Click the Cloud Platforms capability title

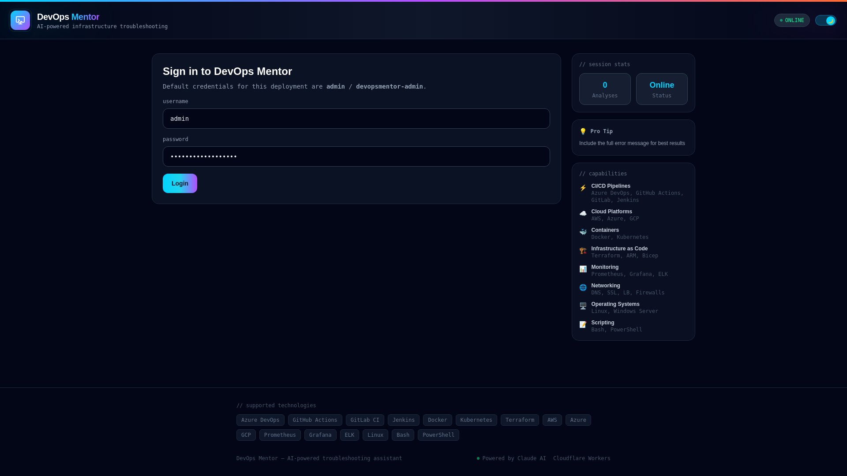(612, 212)
